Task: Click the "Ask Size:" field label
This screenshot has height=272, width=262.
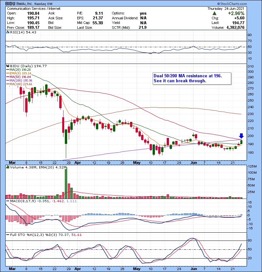Action: (x=56, y=18)
